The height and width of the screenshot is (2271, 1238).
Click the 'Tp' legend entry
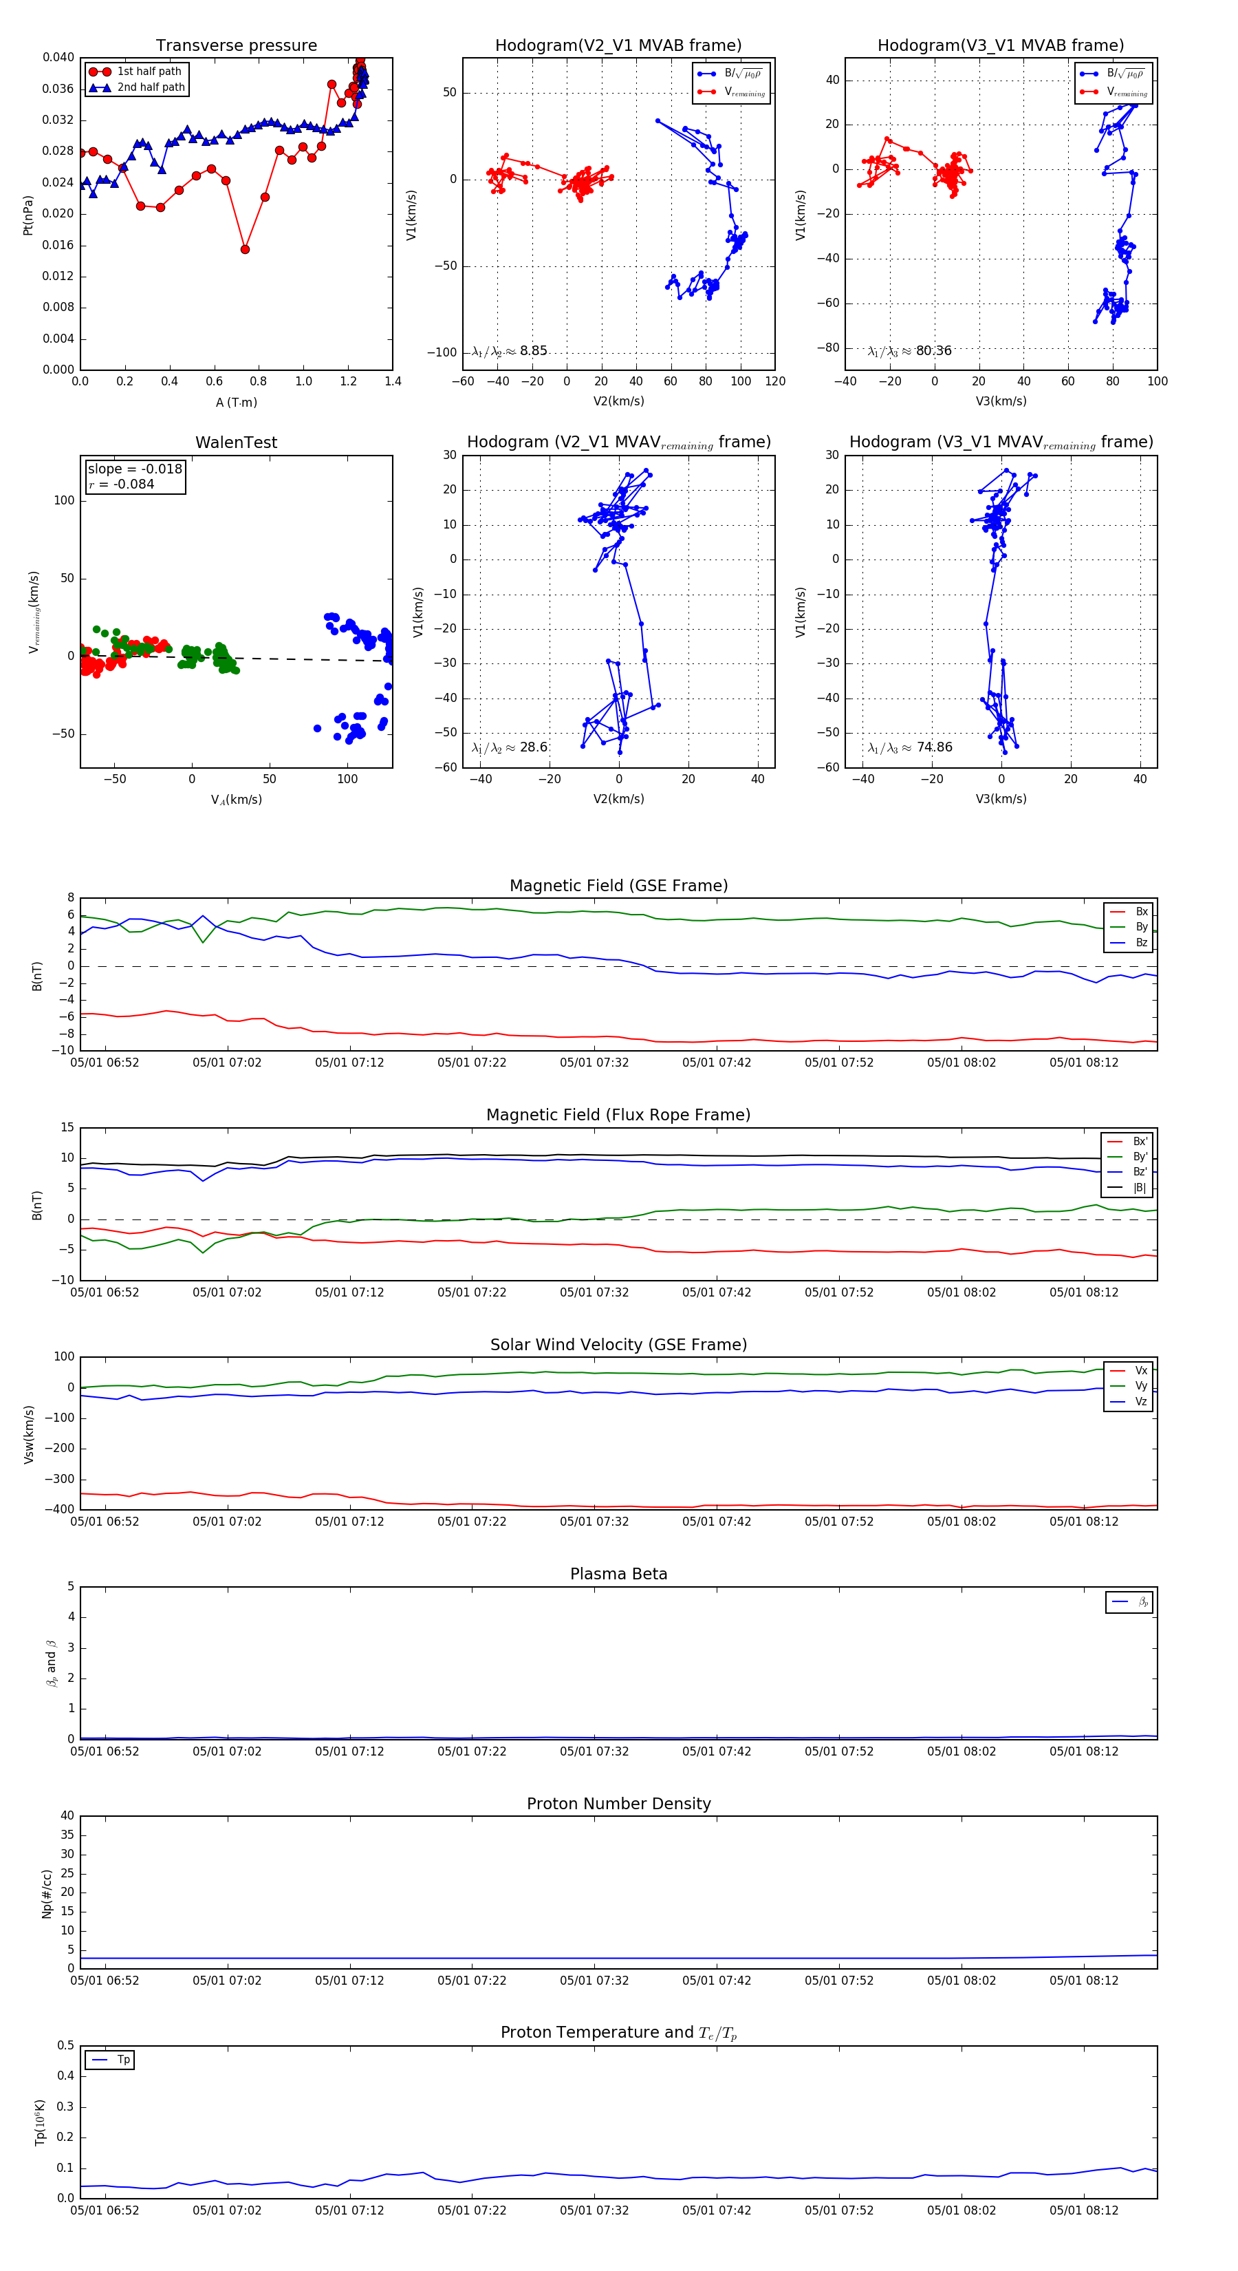110,2060
